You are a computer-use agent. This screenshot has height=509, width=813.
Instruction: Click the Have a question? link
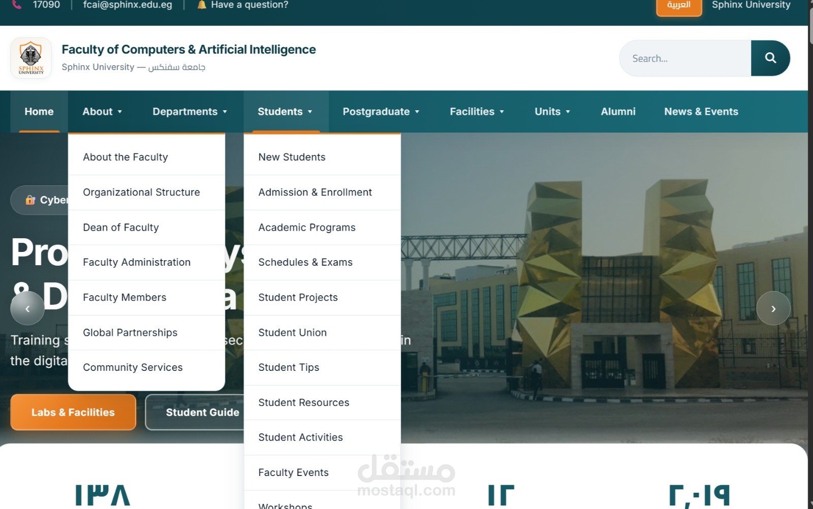click(249, 5)
